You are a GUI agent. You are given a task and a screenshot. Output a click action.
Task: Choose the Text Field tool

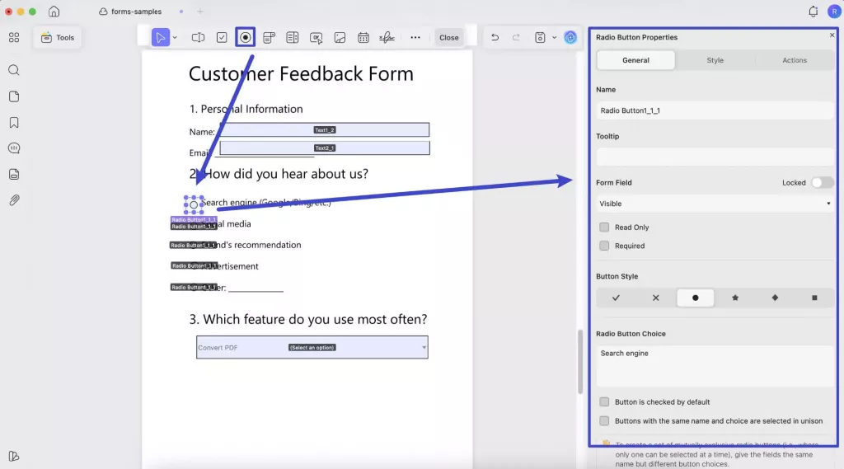point(198,37)
